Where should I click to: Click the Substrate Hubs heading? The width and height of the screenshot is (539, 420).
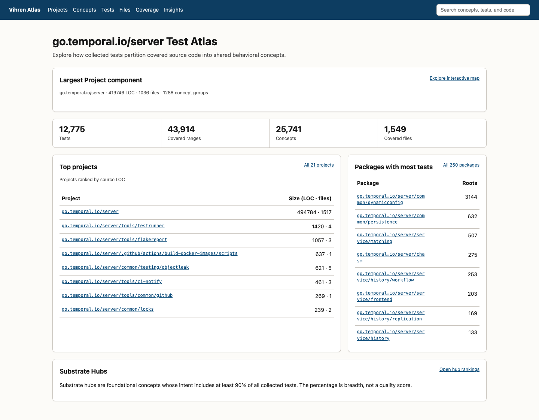click(83, 371)
